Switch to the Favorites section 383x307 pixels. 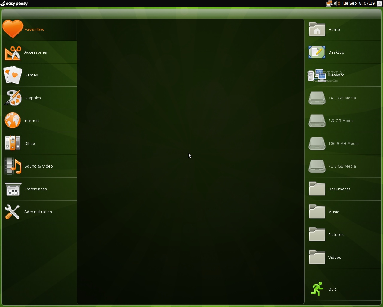click(x=34, y=29)
